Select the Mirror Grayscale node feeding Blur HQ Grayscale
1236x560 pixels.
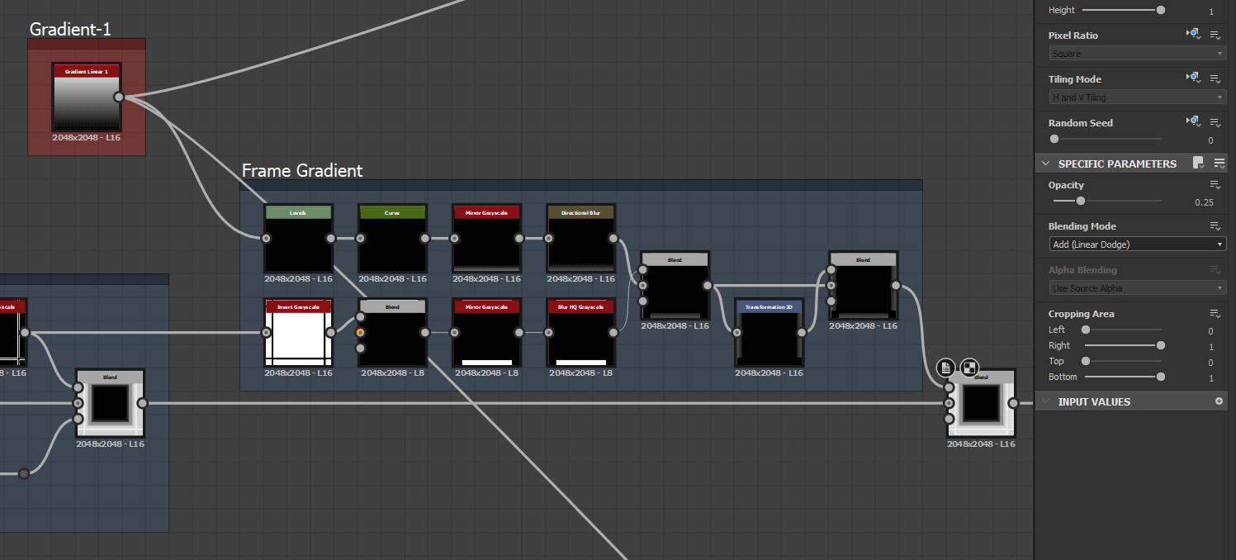(486, 333)
